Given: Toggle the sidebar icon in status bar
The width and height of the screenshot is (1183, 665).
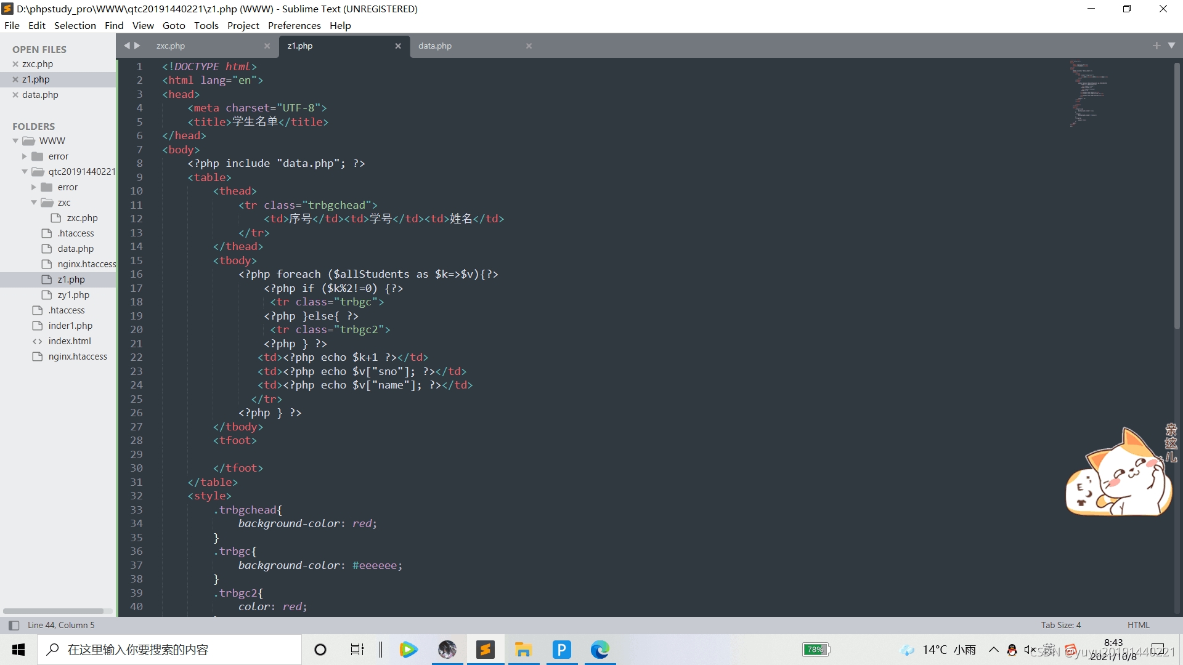Looking at the screenshot, I should 14,625.
